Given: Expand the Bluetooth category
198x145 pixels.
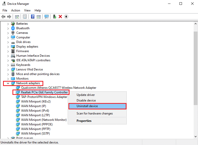Looking at the screenshot, I should click(8, 28).
